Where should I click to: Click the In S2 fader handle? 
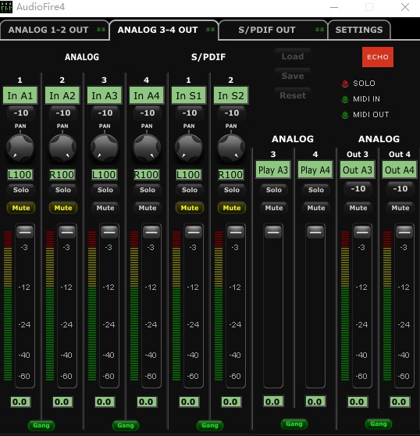coord(236,232)
